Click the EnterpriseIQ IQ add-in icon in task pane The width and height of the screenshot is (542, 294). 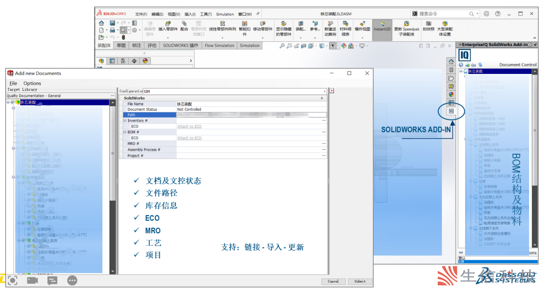[x=451, y=111]
